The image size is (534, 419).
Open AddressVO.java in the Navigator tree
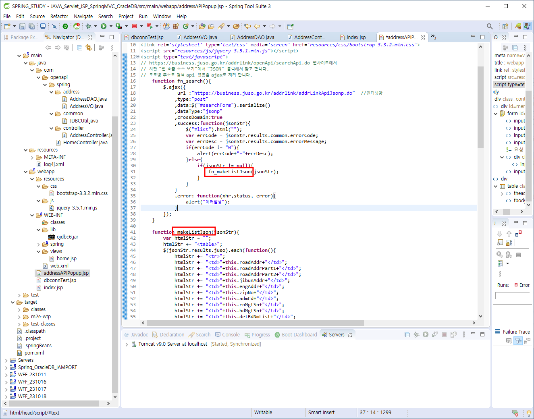coord(86,106)
